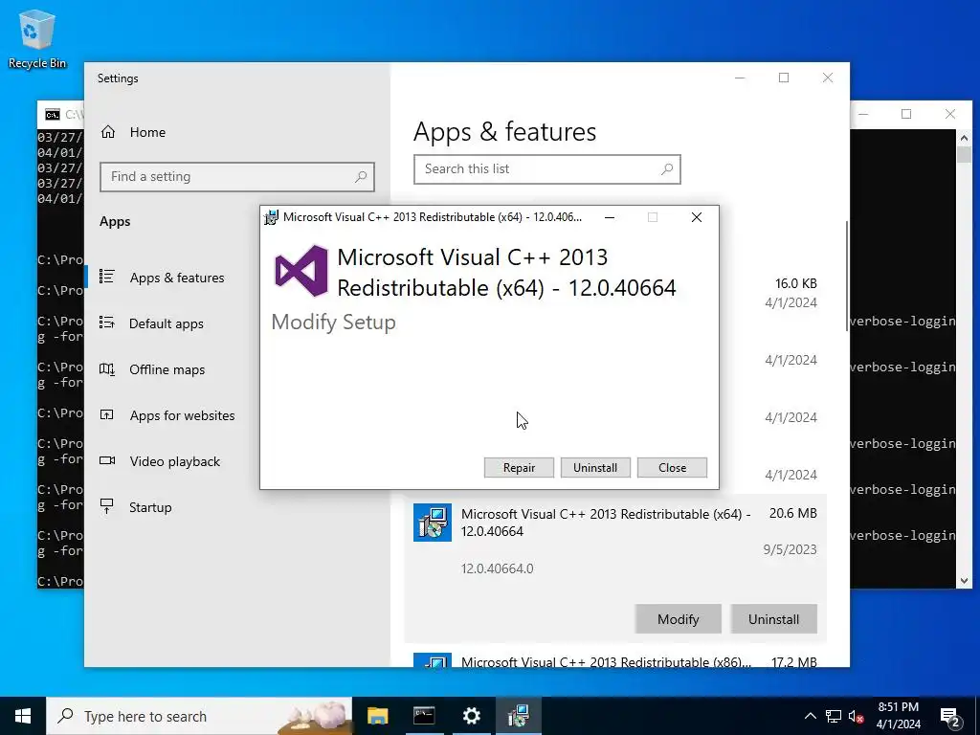Click the Modify button under Visual C++ x64
Image resolution: width=980 pixels, height=735 pixels.
tap(679, 619)
